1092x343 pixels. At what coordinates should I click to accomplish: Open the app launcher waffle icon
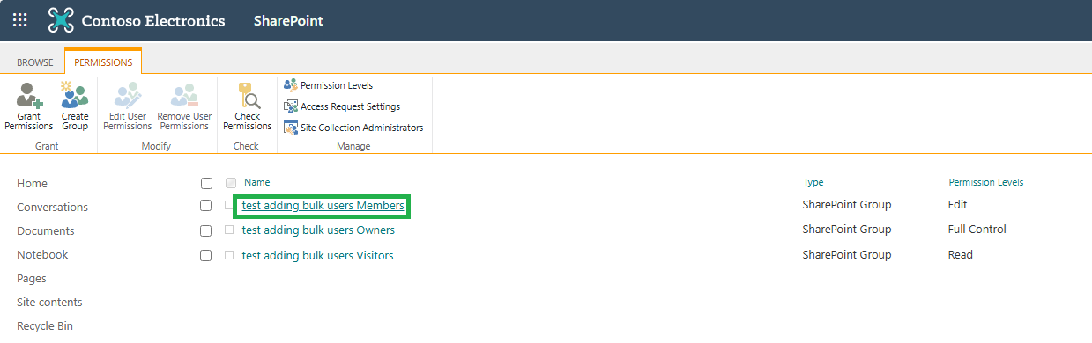pos(19,20)
